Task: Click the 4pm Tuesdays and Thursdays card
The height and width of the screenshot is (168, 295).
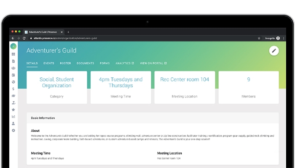Action: (x=121, y=87)
